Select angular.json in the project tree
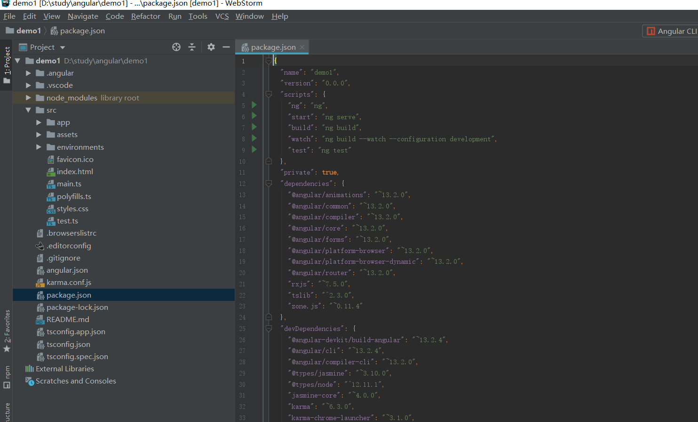Image resolution: width=698 pixels, height=422 pixels. pyautogui.click(x=67, y=270)
